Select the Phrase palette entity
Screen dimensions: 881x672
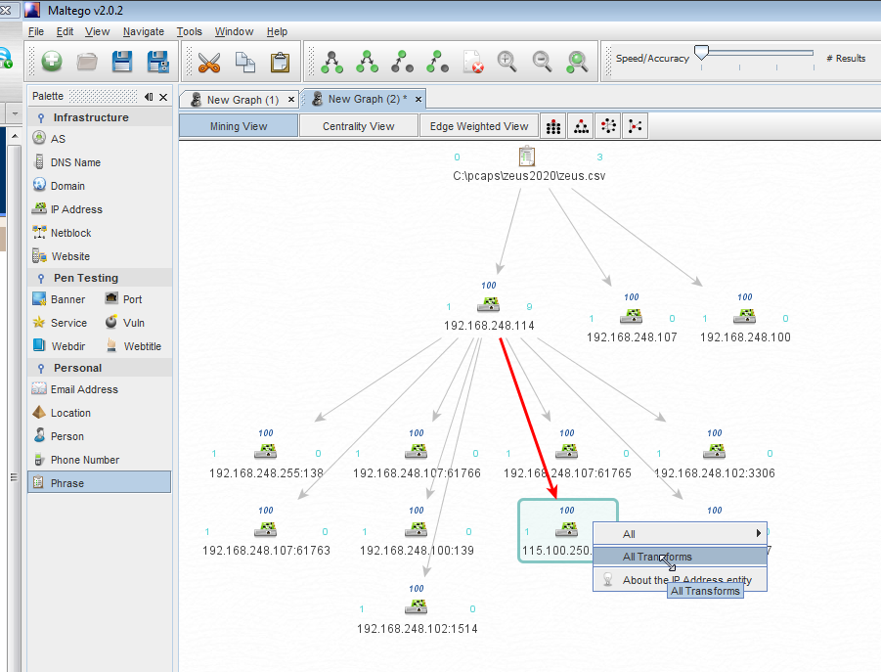click(100, 482)
